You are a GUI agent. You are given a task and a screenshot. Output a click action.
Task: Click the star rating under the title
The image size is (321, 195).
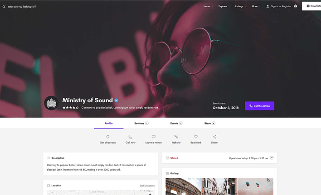click(70, 107)
